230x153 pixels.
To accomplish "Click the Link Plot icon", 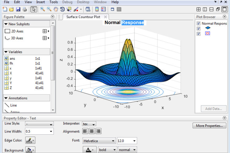I will pyautogui.click(x=88, y=9).
